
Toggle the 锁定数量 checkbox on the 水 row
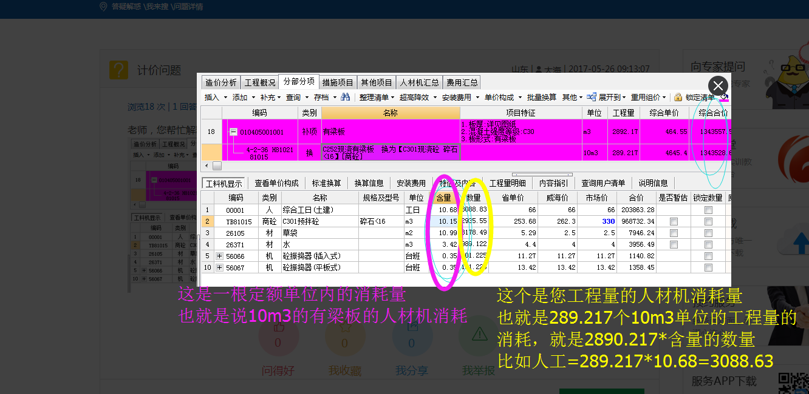pos(708,244)
